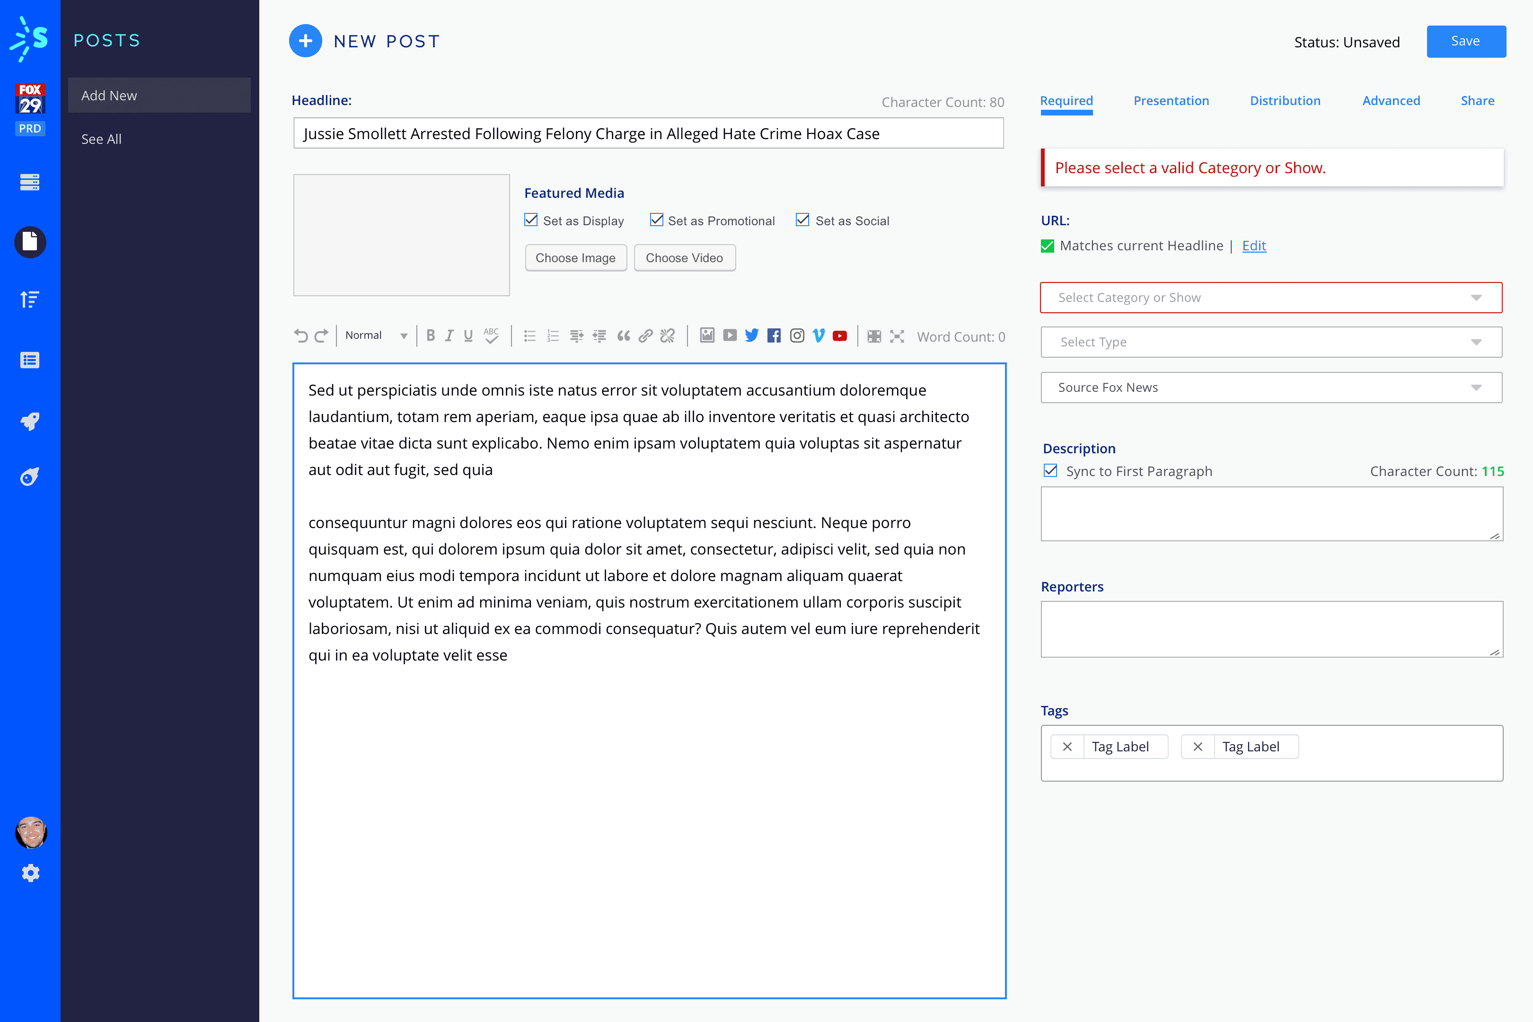Open the Normal paragraph style dropdown
The height and width of the screenshot is (1022, 1533).
point(376,335)
